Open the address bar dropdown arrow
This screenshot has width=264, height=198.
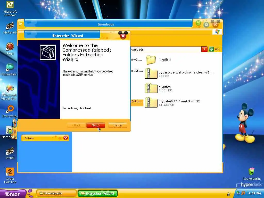click(x=204, y=49)
